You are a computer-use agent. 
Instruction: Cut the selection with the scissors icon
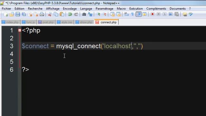(50, 14)
